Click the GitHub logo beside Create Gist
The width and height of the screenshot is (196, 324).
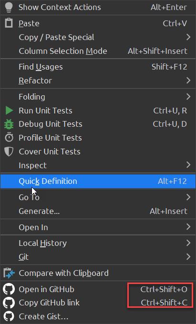pos(9,316)
